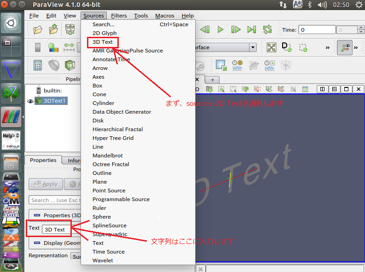Split render view vertically
Screen dimensions: 365x272
click(x=334, y=89)
